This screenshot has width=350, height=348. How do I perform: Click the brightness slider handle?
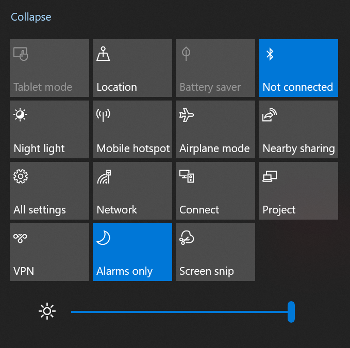[x=291, y=312]
